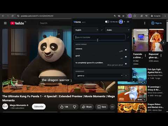Expand the English source language dropdown
This screenshot has height=126, width=168.
point(86,30)
